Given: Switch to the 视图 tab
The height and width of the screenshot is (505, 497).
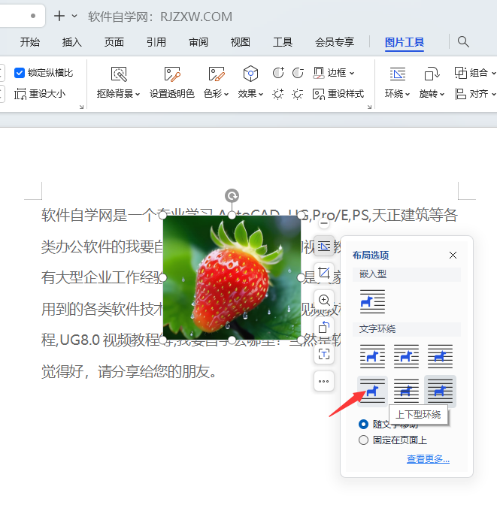Looking at the screenshot, I should (x=241, y=42).
